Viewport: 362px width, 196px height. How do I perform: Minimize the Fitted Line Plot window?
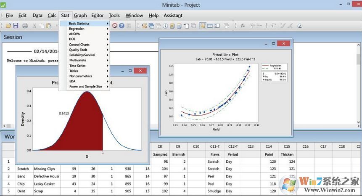266,44
